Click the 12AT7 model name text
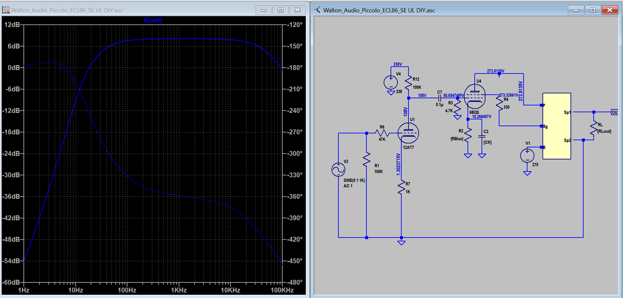 pos(408,147)
